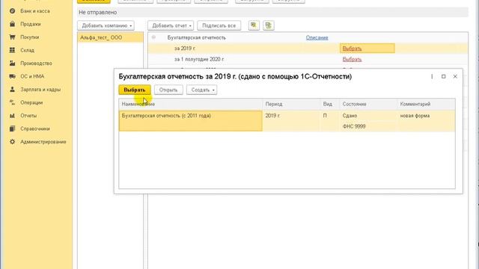
Task: Click the Выбрать link for за 2019 г.
Action: click(352, 49)
